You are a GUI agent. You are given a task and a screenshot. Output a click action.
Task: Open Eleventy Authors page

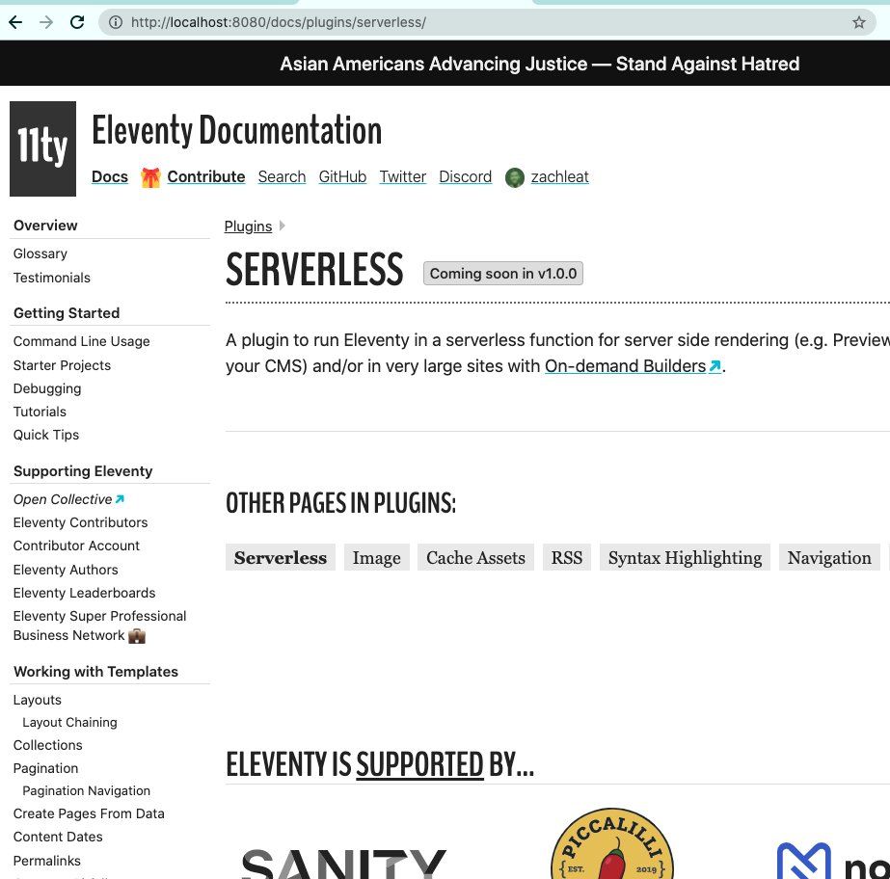click(x=66, y=570)
